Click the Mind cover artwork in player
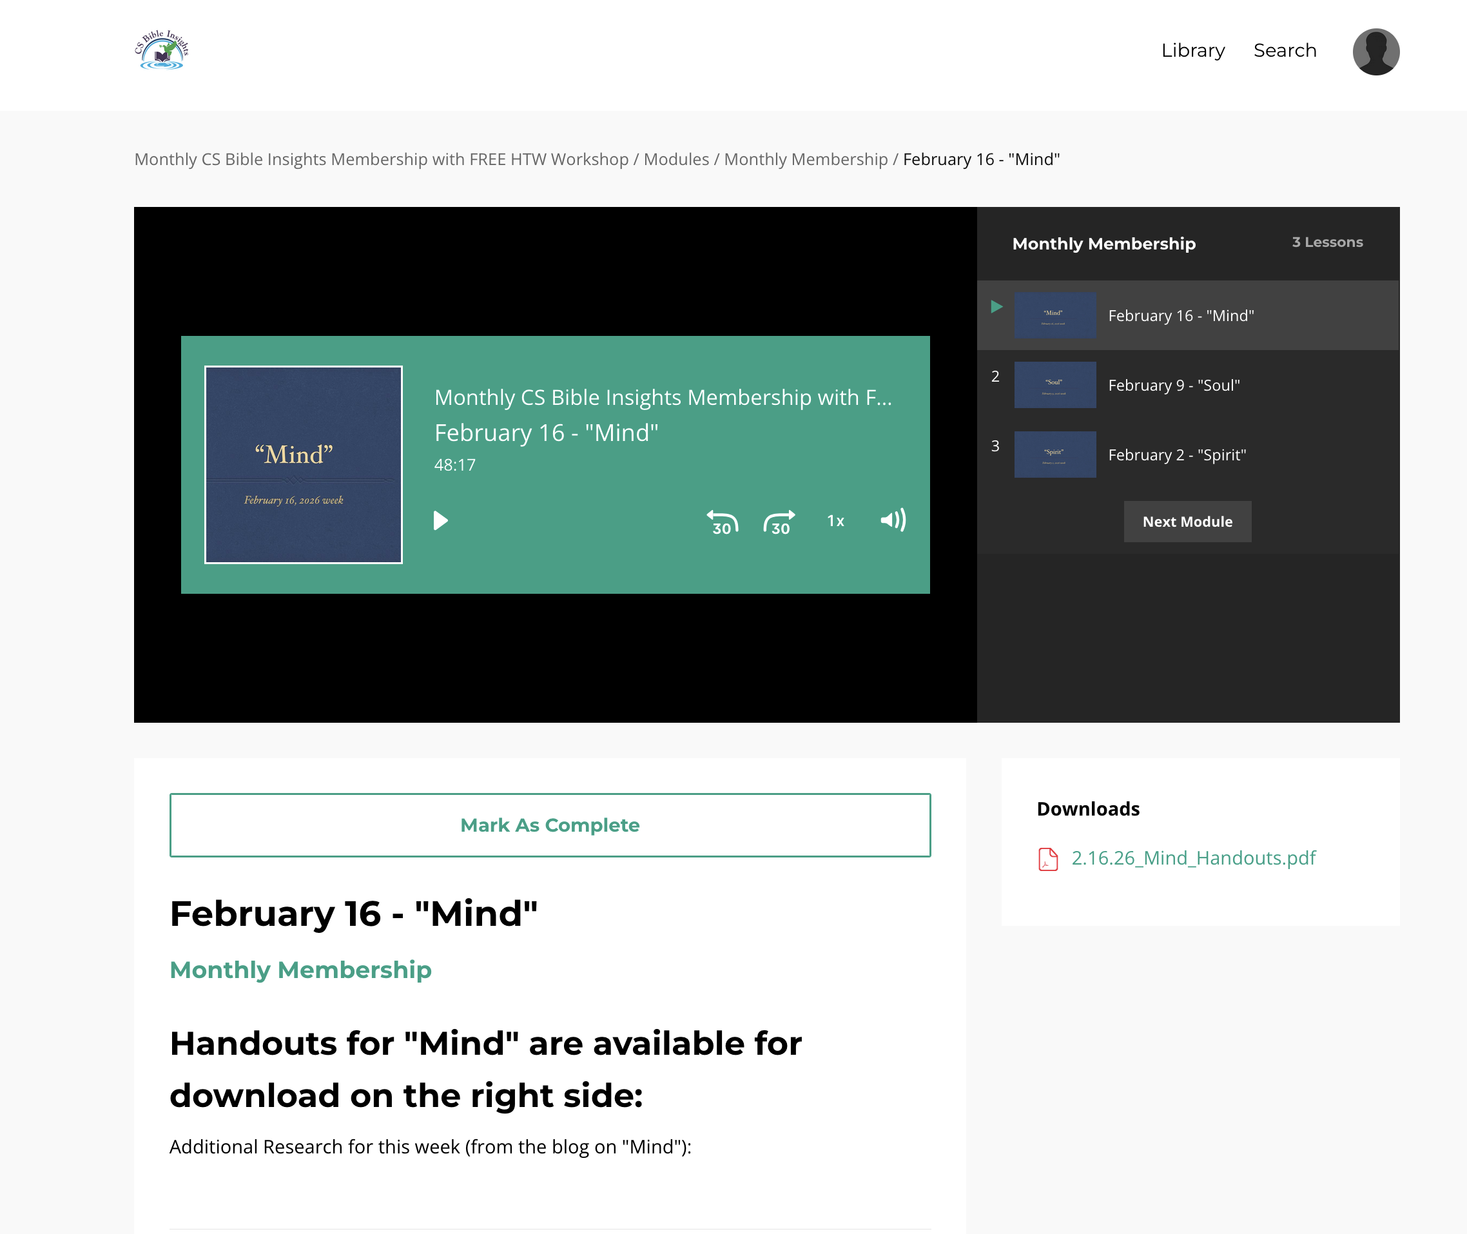The width and height of the screenshot is (1467, 1234). click(x=303, y=464)
